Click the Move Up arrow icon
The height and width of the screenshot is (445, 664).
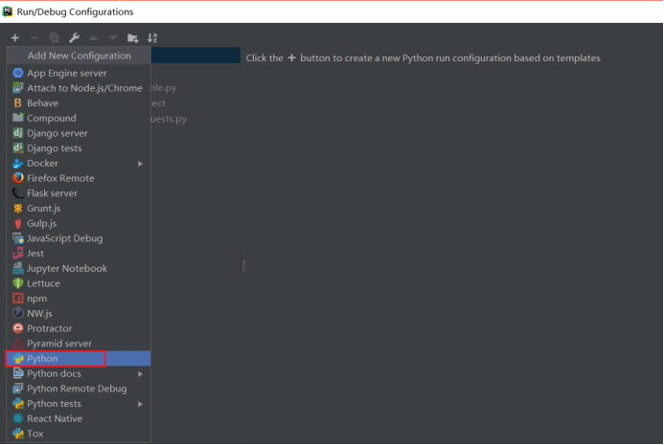pos(93,38)
